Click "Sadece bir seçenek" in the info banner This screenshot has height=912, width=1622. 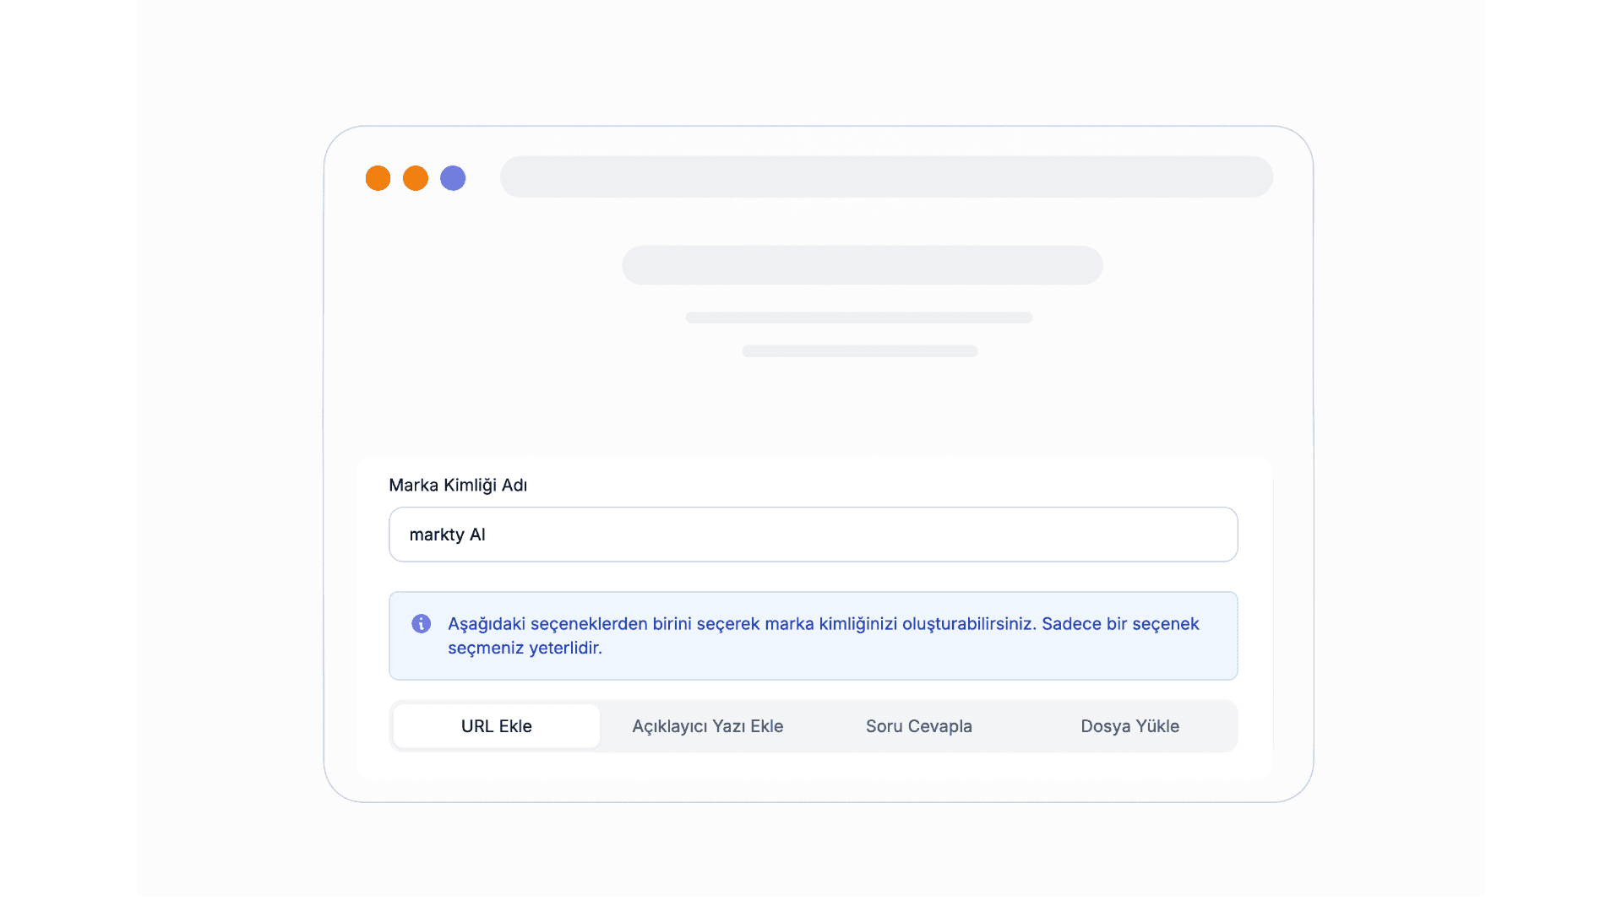point(1119,624)
